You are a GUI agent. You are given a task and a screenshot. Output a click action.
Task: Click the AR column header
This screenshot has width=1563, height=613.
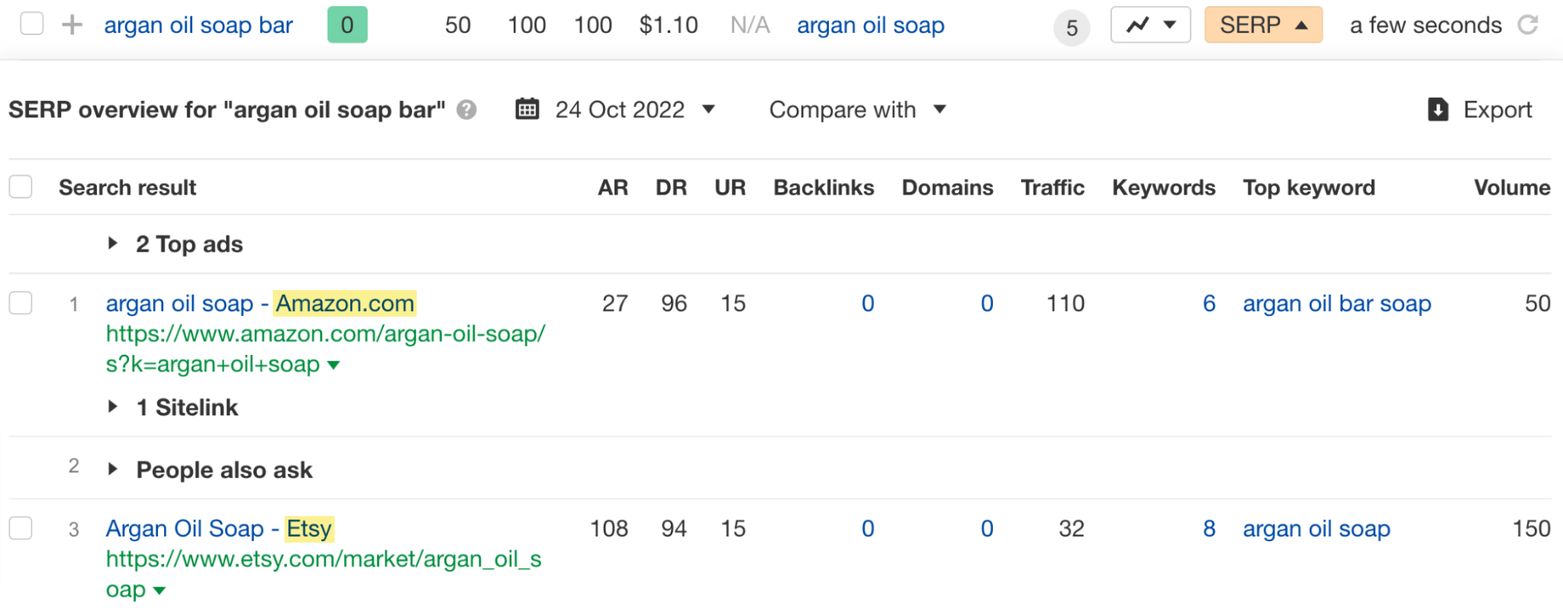coord(613,188)
